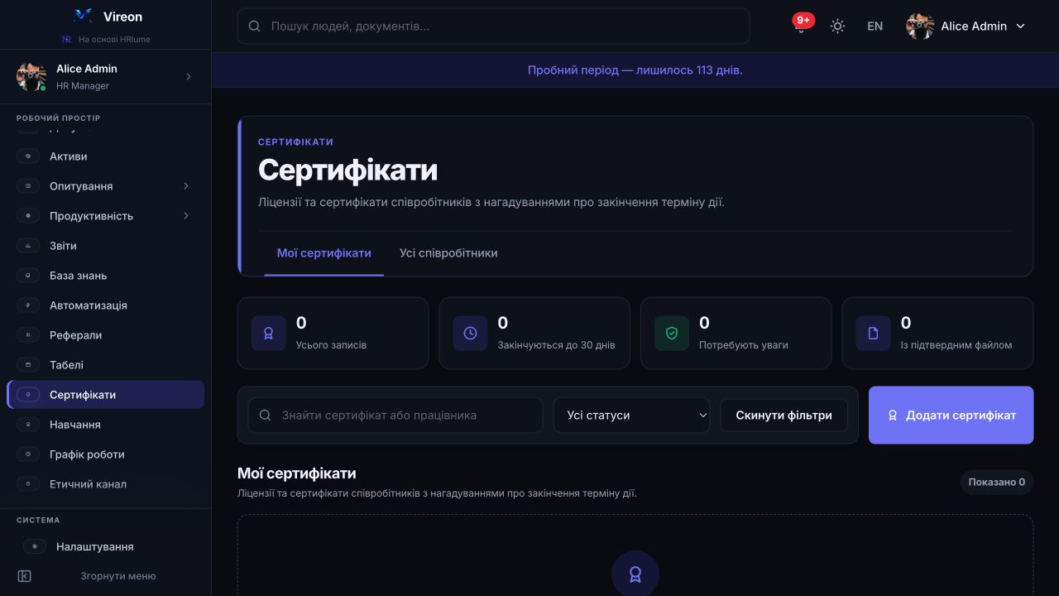The image size is (1059, 596).
Task: Open Активи in the sidebar
Action: click(x=105, y=156)
